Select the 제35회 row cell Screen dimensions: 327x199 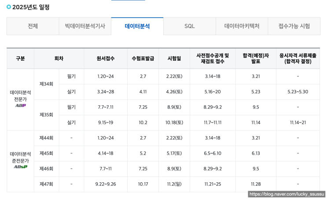click(x=46, y=115)
